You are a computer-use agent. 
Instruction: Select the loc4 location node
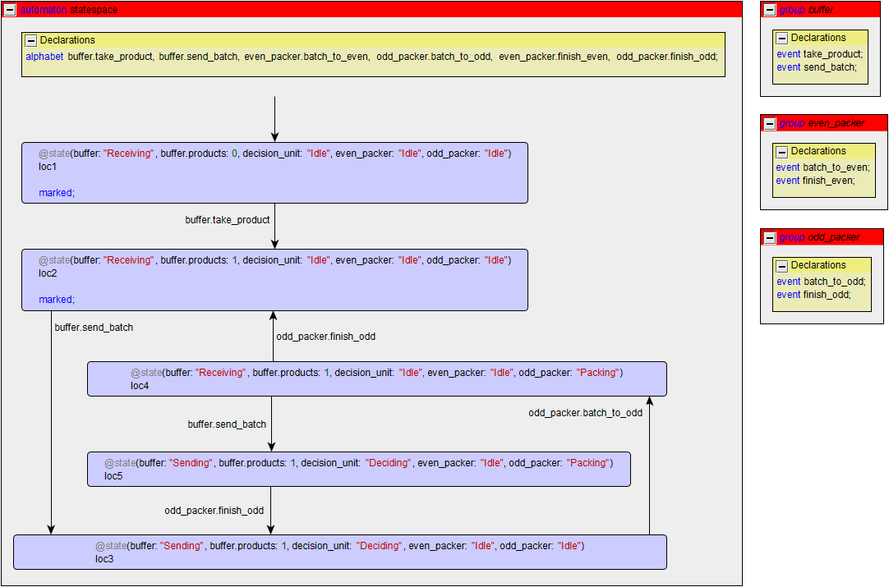376,379
